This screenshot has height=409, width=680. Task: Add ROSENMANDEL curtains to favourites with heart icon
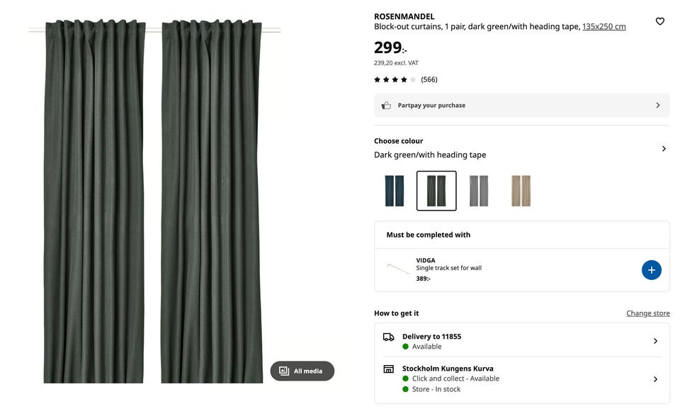(659, 21)
